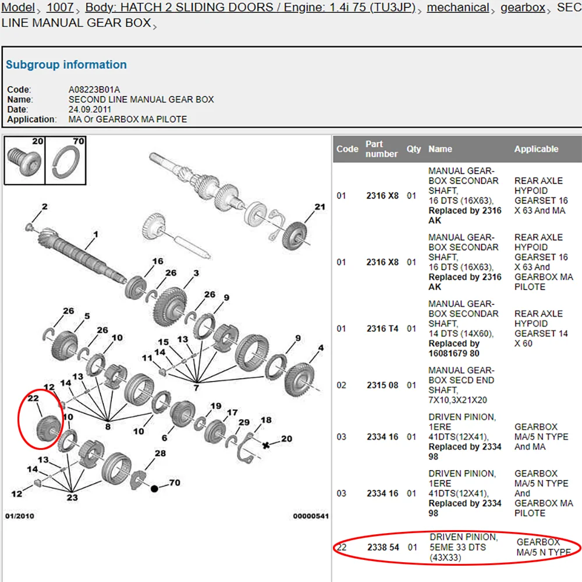Click callout 28 in the diagram

161,453
